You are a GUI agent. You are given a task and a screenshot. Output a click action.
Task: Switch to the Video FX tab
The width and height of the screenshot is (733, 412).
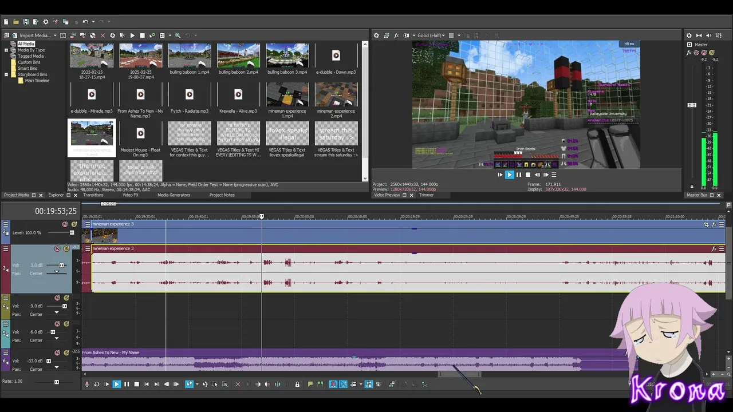[x=131, y=195]
